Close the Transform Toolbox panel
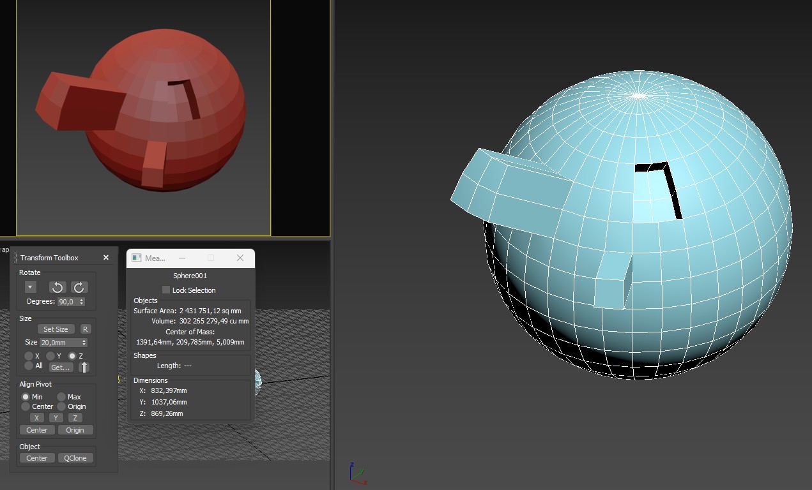812x490 pixels. [106, 258]
